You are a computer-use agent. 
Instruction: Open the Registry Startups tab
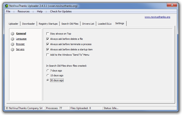[48, 24]
